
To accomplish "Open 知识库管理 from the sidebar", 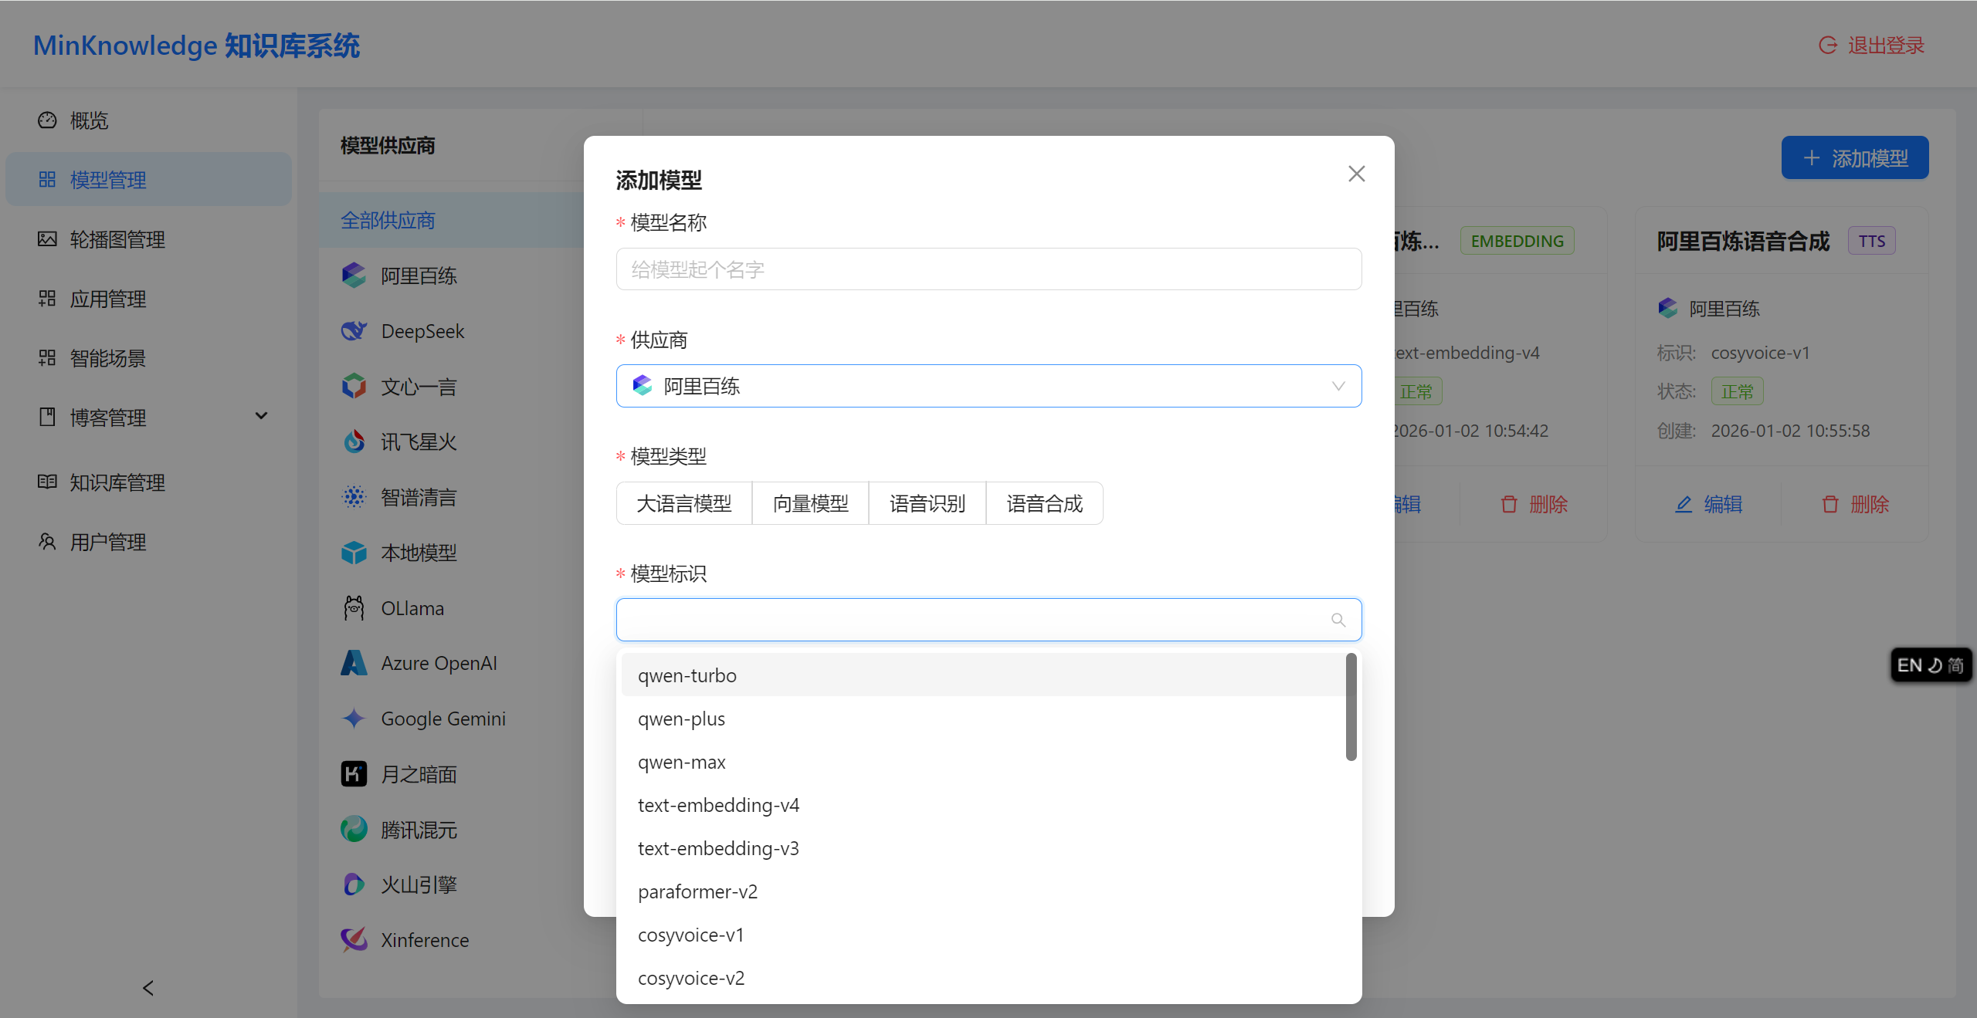I will [x=117, y=482].
